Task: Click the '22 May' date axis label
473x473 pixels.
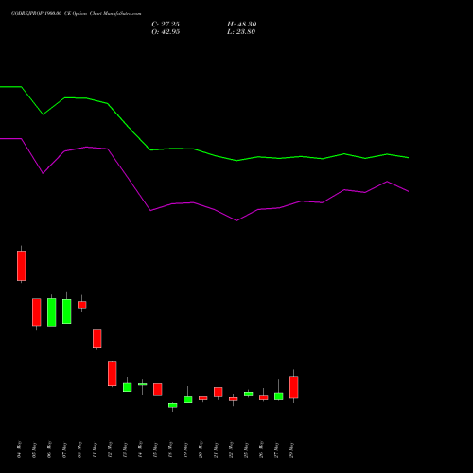Action: [231, 449]
